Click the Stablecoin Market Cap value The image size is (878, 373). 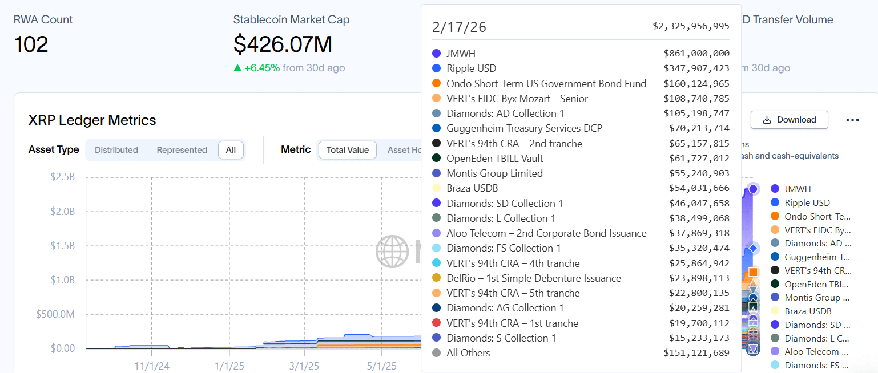point(283,44)
